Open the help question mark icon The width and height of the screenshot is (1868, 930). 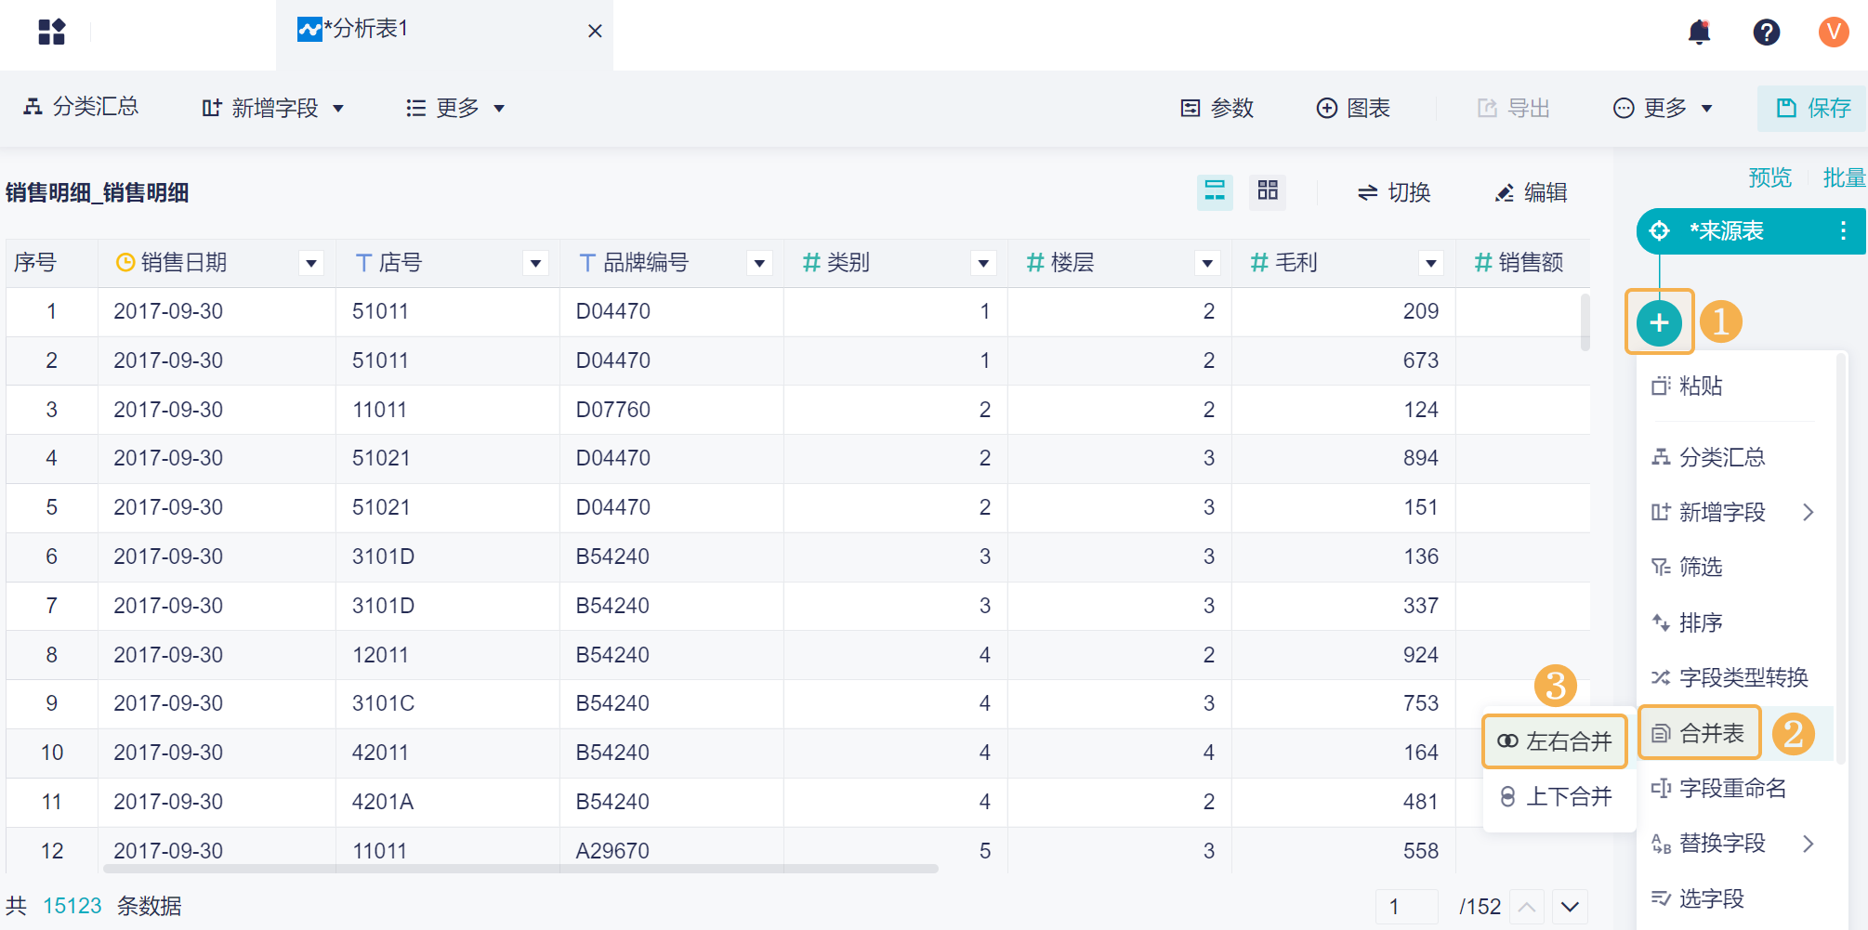(x=1766, y=33)
